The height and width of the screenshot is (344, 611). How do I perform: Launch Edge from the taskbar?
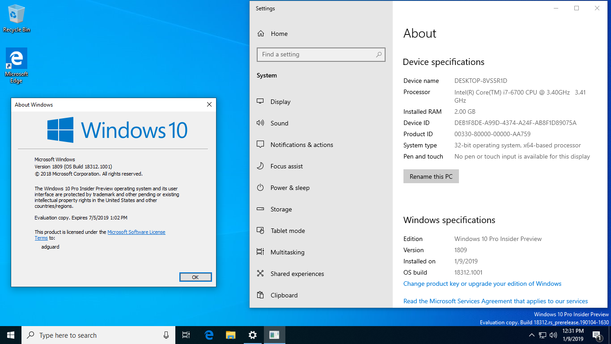coord(209,335)
